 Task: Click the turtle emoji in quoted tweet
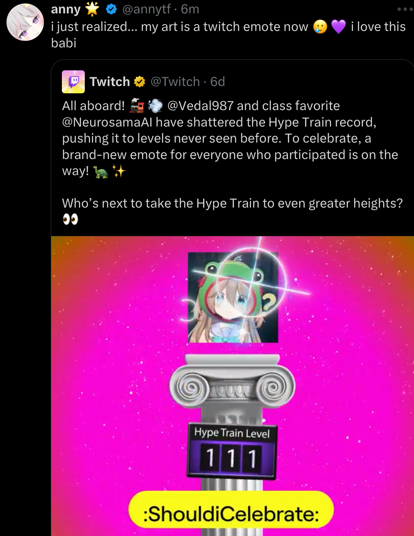[x=101, y=171]
